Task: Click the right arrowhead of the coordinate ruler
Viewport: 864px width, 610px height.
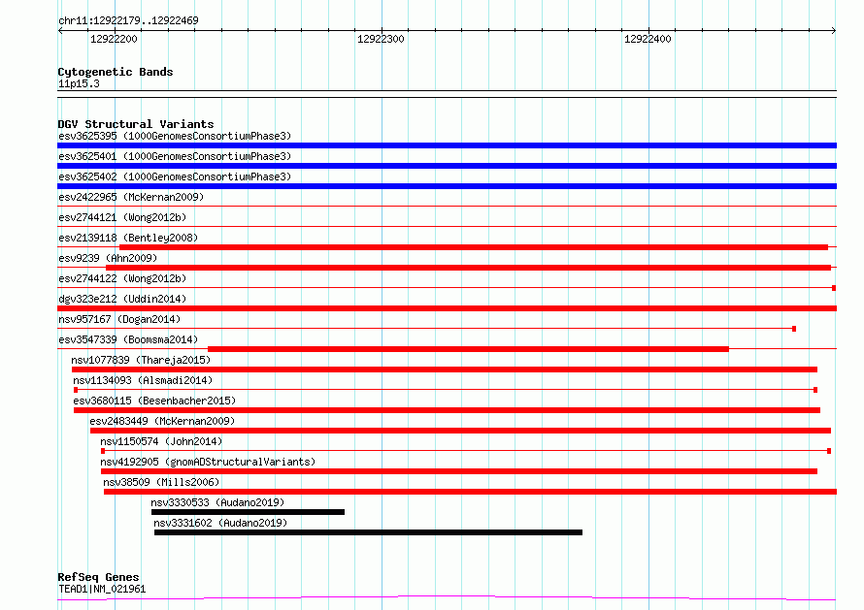Action: [834, 31]
